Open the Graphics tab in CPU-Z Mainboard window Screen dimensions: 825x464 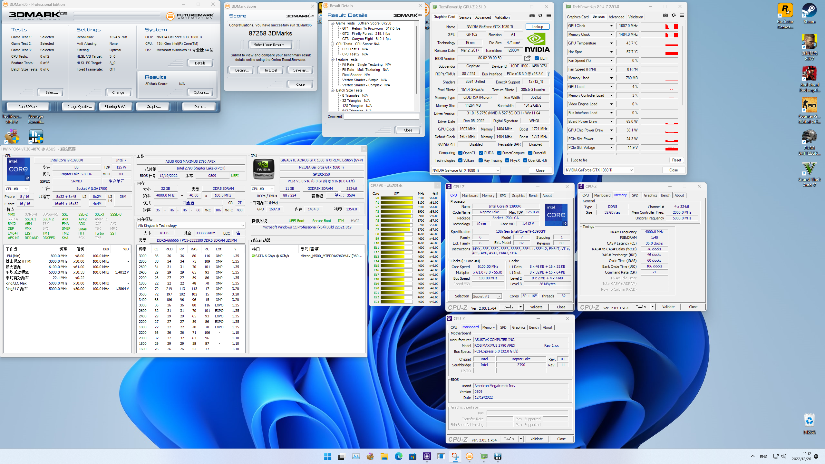coord(519,327)
